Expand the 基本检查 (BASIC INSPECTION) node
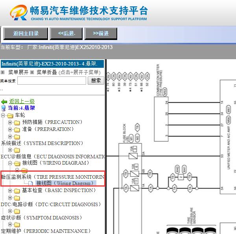This screenshot has width=236, height=234. coord(10,190)
